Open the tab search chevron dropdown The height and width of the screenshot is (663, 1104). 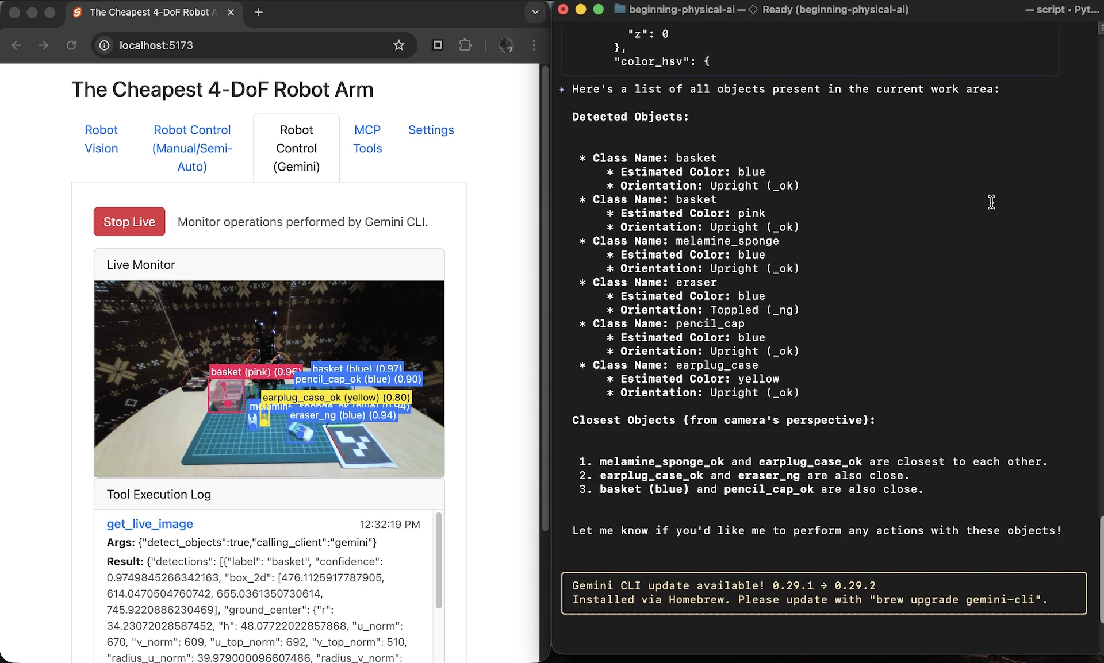pyautogui.click(x=535, y=12)
